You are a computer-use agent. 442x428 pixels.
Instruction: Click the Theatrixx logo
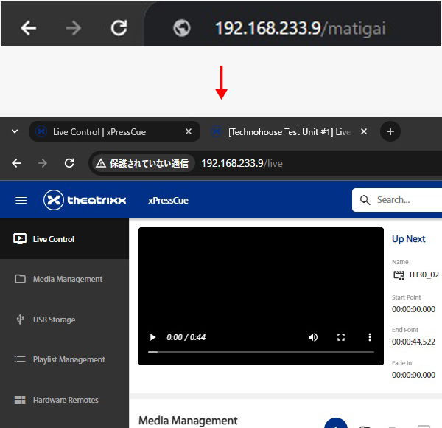(x=85, y=200)
